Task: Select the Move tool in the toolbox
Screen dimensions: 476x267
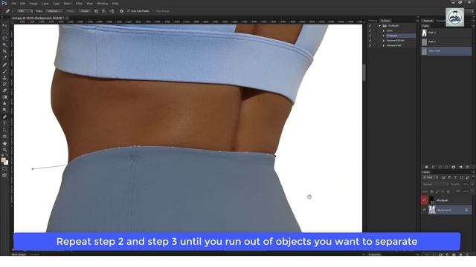Action: [4, 25]
